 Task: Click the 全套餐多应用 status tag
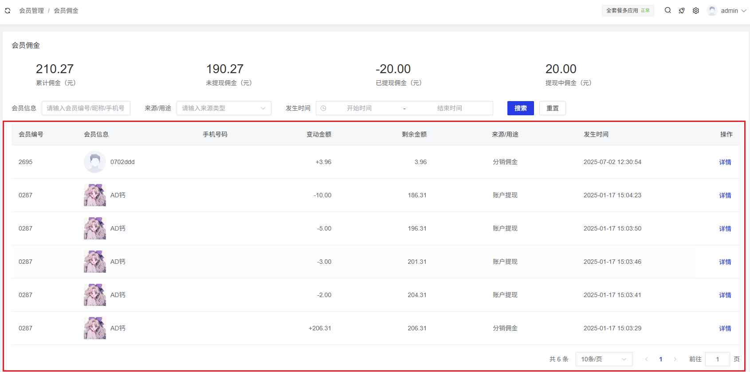point(628,11)
